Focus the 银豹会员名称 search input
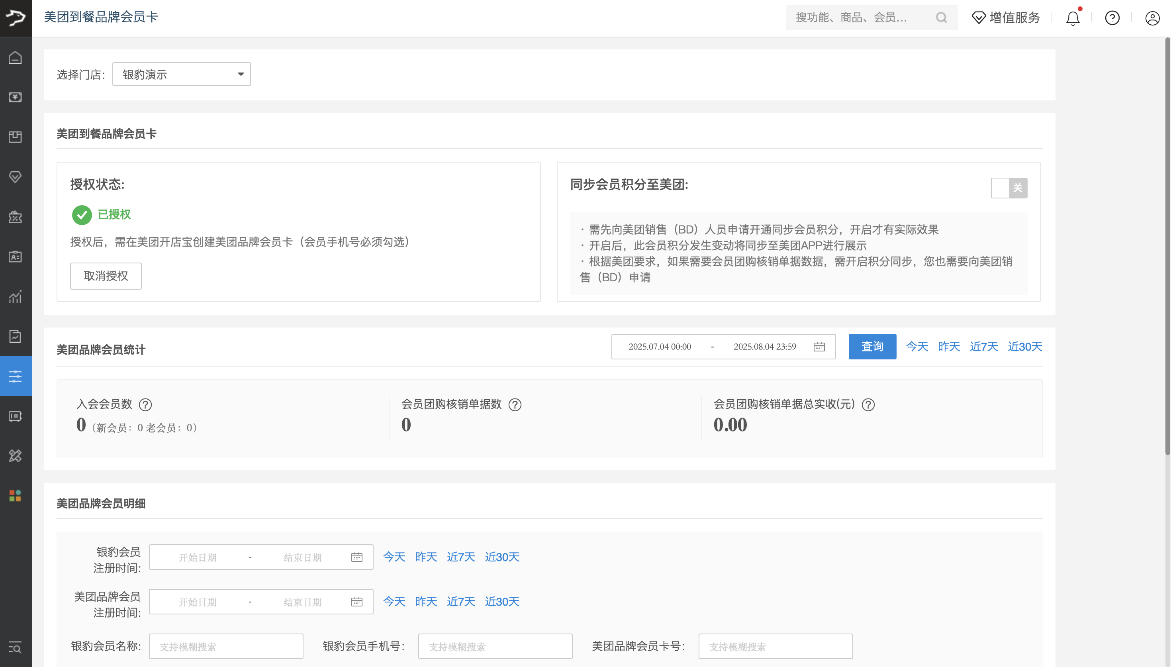This screenshot has height=667, width=1171. [226, 646]
